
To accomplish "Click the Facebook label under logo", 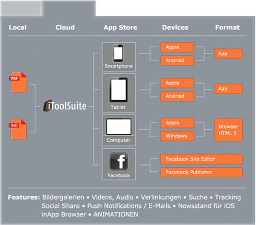I will (119, 176).
